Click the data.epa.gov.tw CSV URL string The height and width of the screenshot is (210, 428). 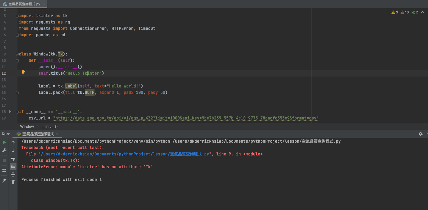[x=186, y=118]
